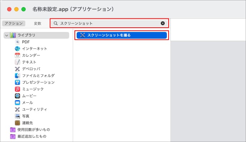The height and width of the screenshot is (142, 246).
Task: Select the ユーティリティ category
Action: point(34,109)
